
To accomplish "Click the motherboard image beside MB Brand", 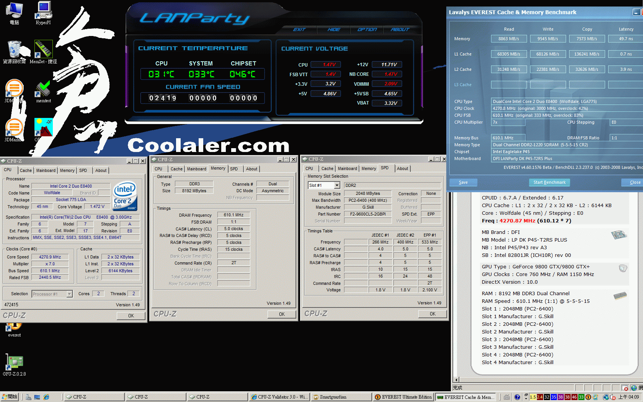I will coord(619,234).
